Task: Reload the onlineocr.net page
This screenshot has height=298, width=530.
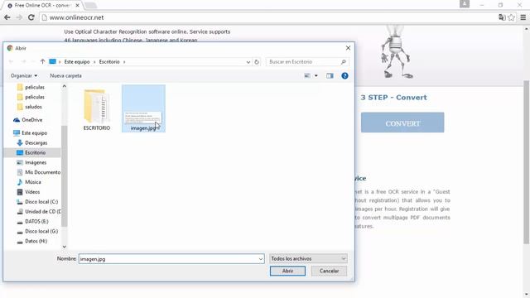Action: 31,17
